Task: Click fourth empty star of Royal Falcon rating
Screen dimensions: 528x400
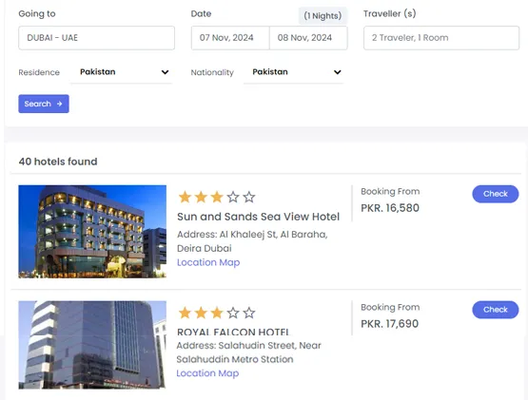Action: [x=233, y=313]
